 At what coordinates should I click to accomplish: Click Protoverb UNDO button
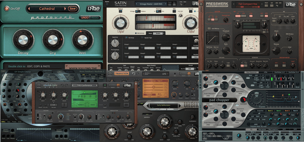click(84, 18)
